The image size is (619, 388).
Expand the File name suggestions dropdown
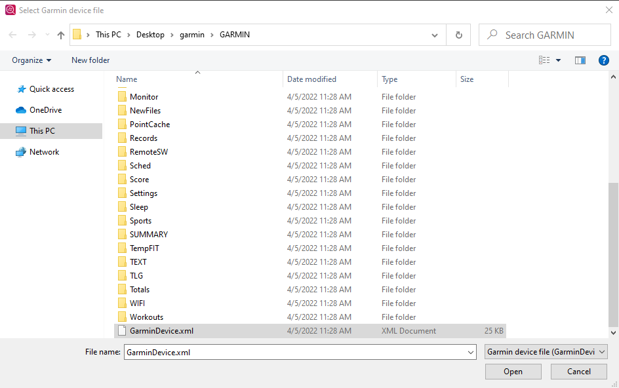[471, 353]
